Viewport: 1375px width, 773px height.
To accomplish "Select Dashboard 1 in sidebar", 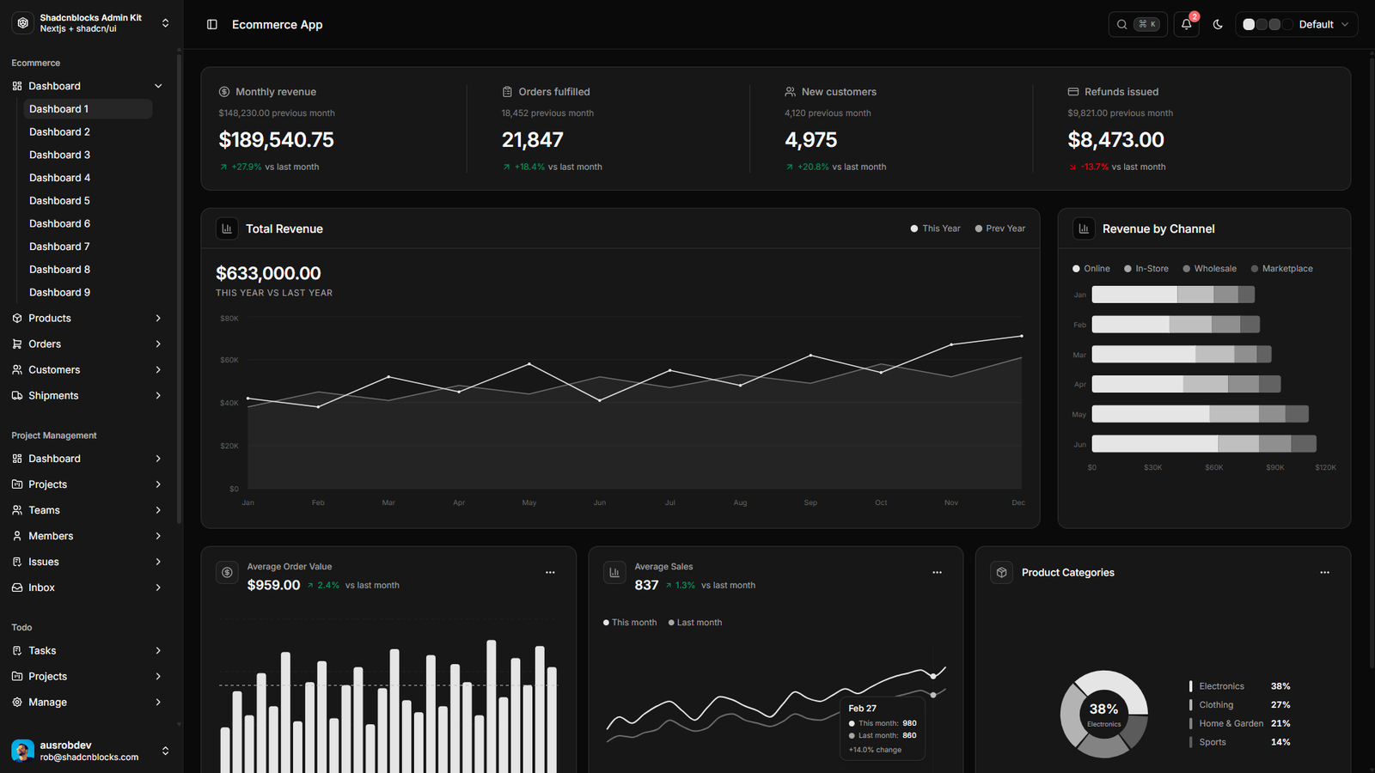I will pos(89,109).
